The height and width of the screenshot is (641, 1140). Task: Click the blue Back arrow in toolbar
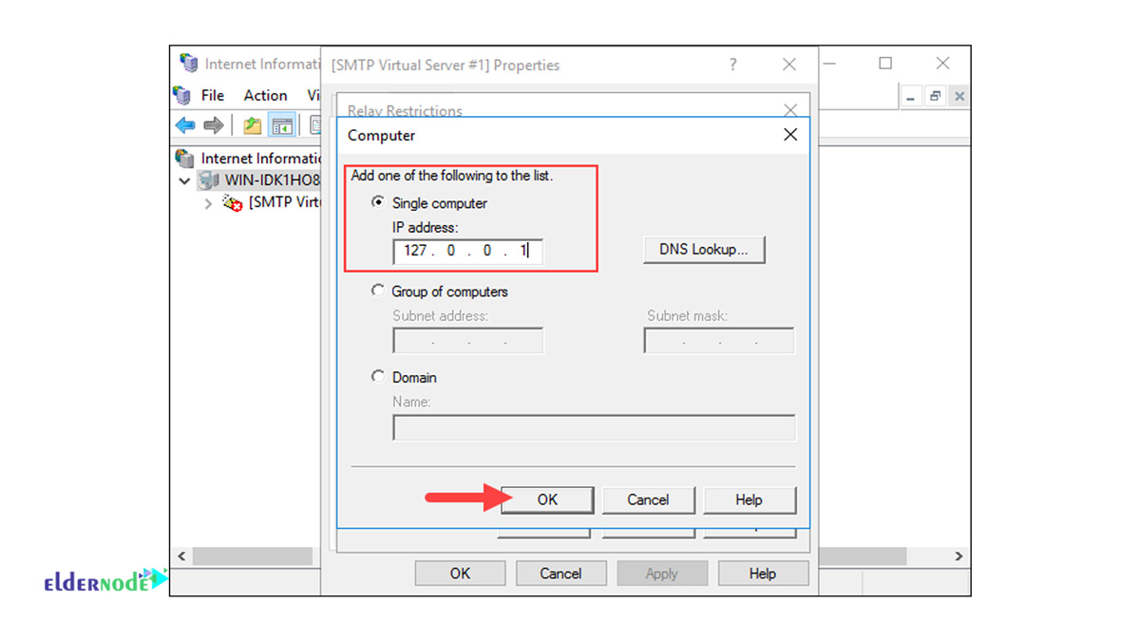click(185, 125)
